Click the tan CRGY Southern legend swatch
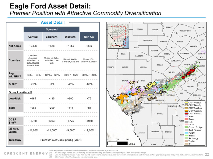213x159 pixels. (186, 108)
